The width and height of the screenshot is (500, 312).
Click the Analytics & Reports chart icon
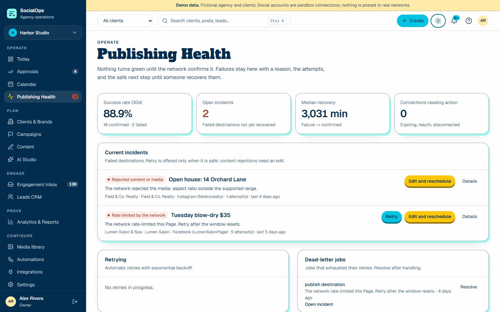(x=11, y=222)
